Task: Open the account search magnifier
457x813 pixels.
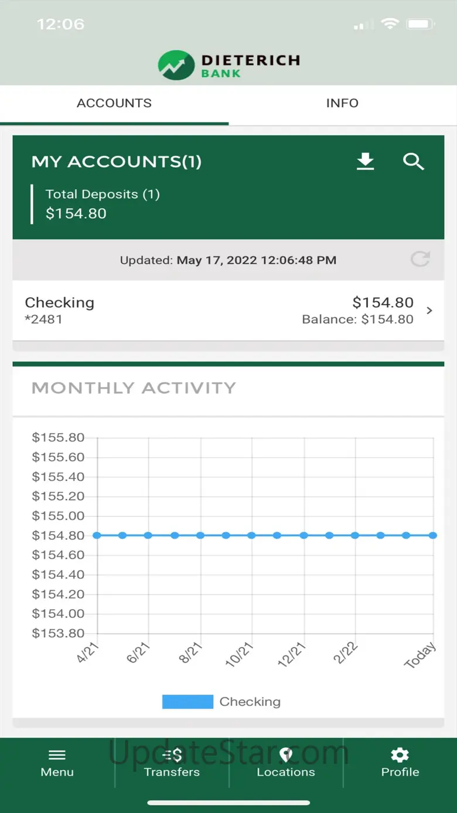Action: tap(413, 161)
